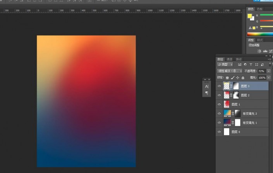Image resolution: width=273 pixels, height=173 pixels.
Task: Lock layer position with move icon
Action: point(238,78)
